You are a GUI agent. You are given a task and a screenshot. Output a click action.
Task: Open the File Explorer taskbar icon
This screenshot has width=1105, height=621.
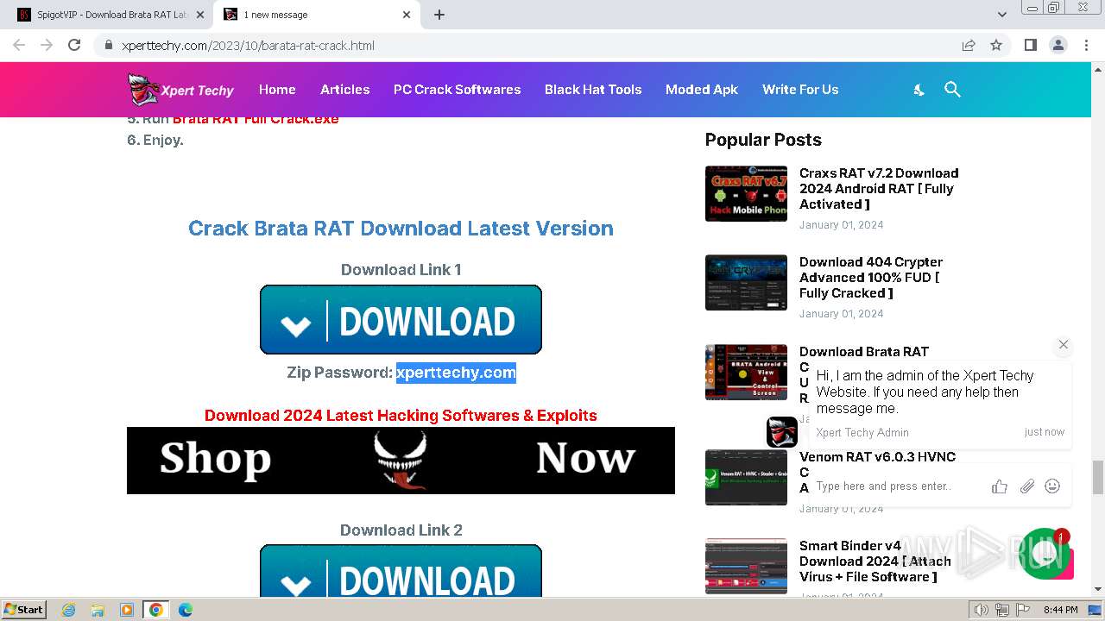pyautogui.click(x=98, y=610)
